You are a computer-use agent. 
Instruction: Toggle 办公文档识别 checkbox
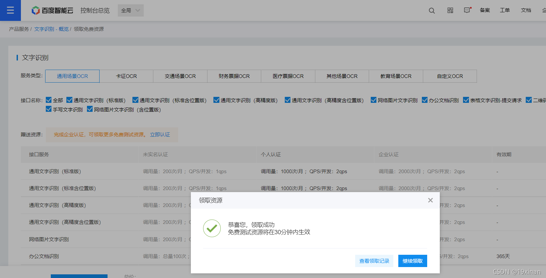425,100
